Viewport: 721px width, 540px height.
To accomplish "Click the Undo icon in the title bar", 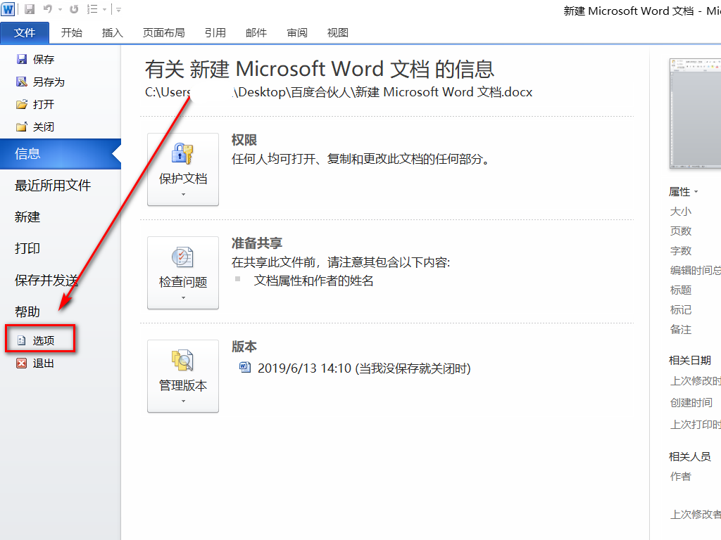I will pyautogui.click(x=49, y=9).
